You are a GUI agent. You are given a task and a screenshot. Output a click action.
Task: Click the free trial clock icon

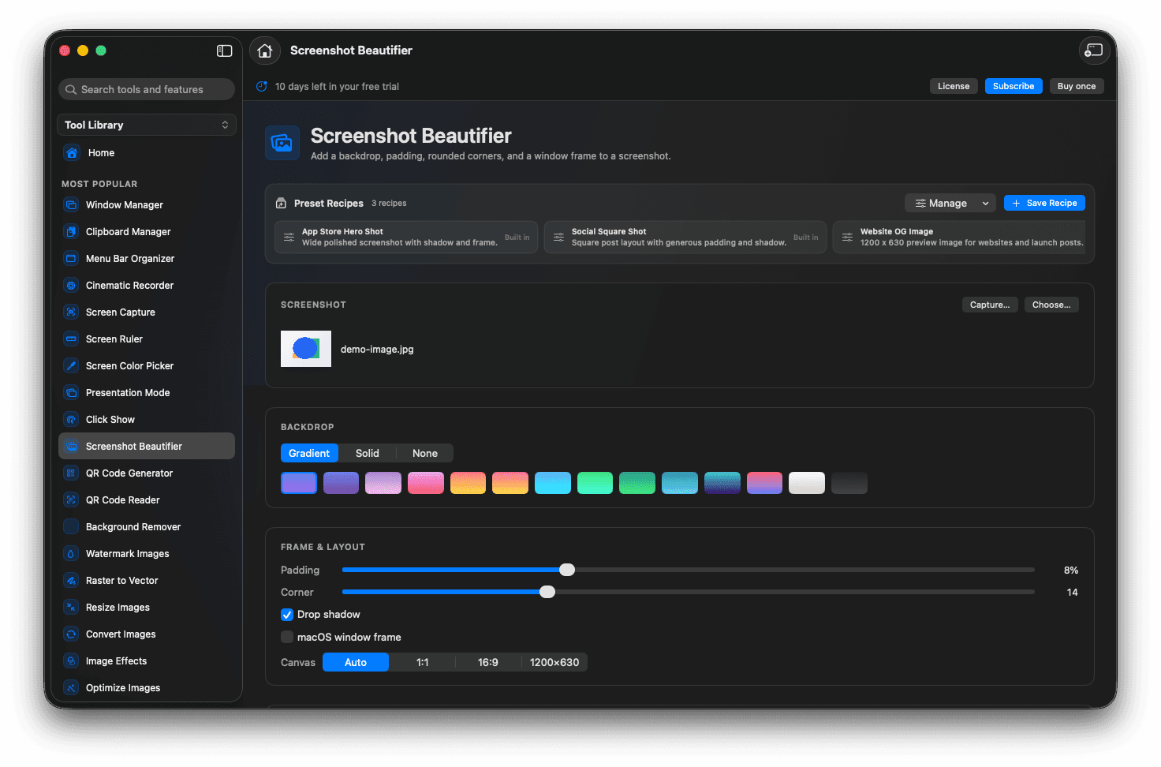tap(262, 87)
